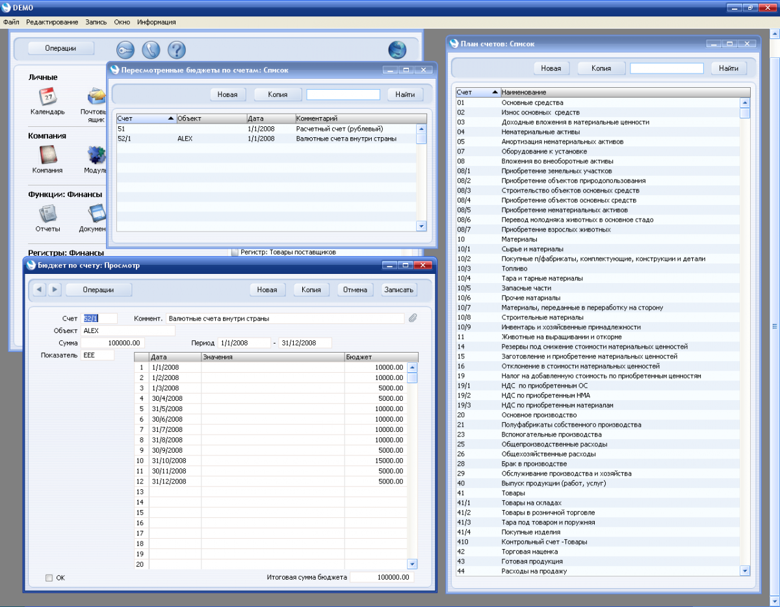The width and height of the screenshot is (780, 607).
Task: Click the period start date field 1/1/2008
Action: (x=244, y=343)
